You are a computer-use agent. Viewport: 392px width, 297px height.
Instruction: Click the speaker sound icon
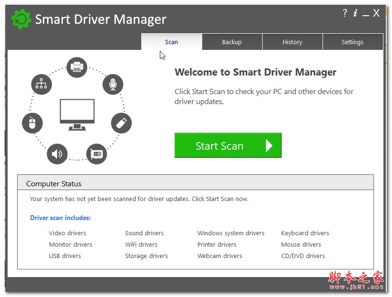click(x=57, y=153)
